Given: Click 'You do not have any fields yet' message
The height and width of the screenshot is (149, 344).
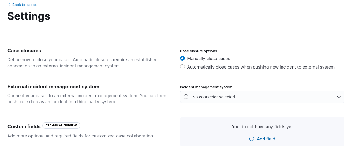Looking at the screenshot, I should tap(262, 127).
